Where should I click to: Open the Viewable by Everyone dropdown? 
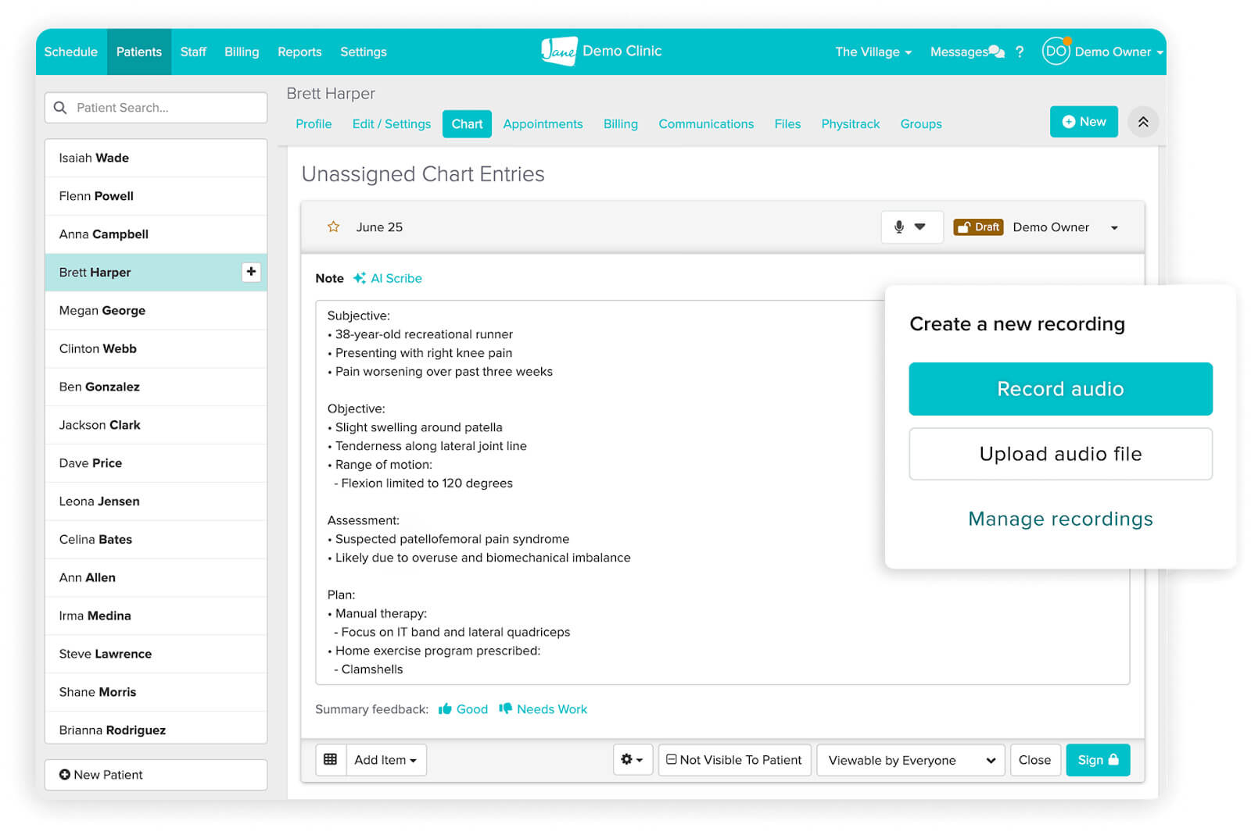pos(910,759)
